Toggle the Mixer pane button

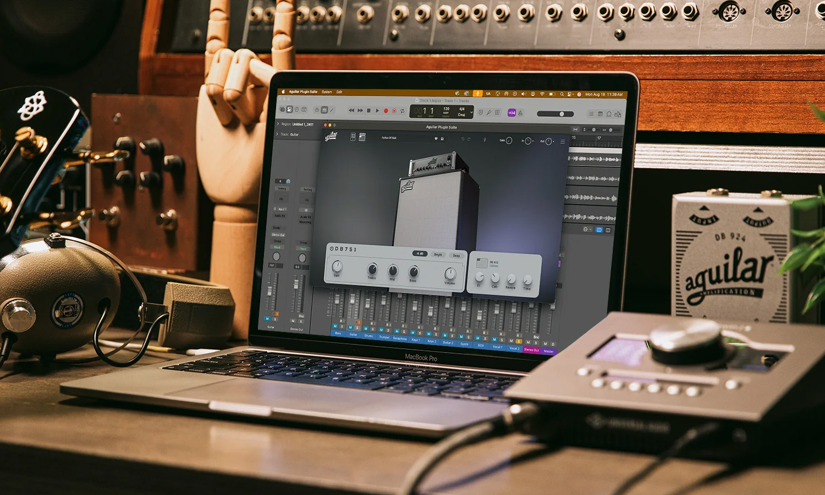coord(324,110)
